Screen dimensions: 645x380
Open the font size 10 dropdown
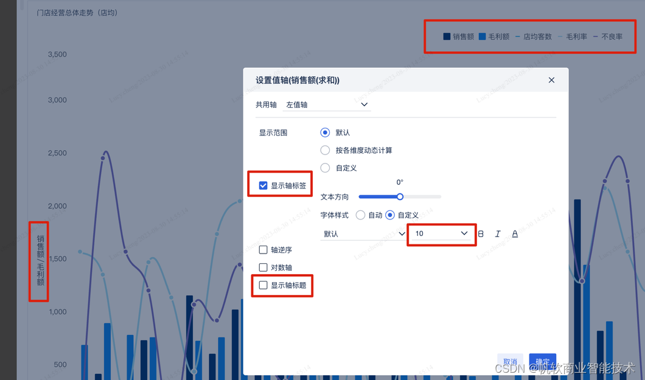(442, 233)
